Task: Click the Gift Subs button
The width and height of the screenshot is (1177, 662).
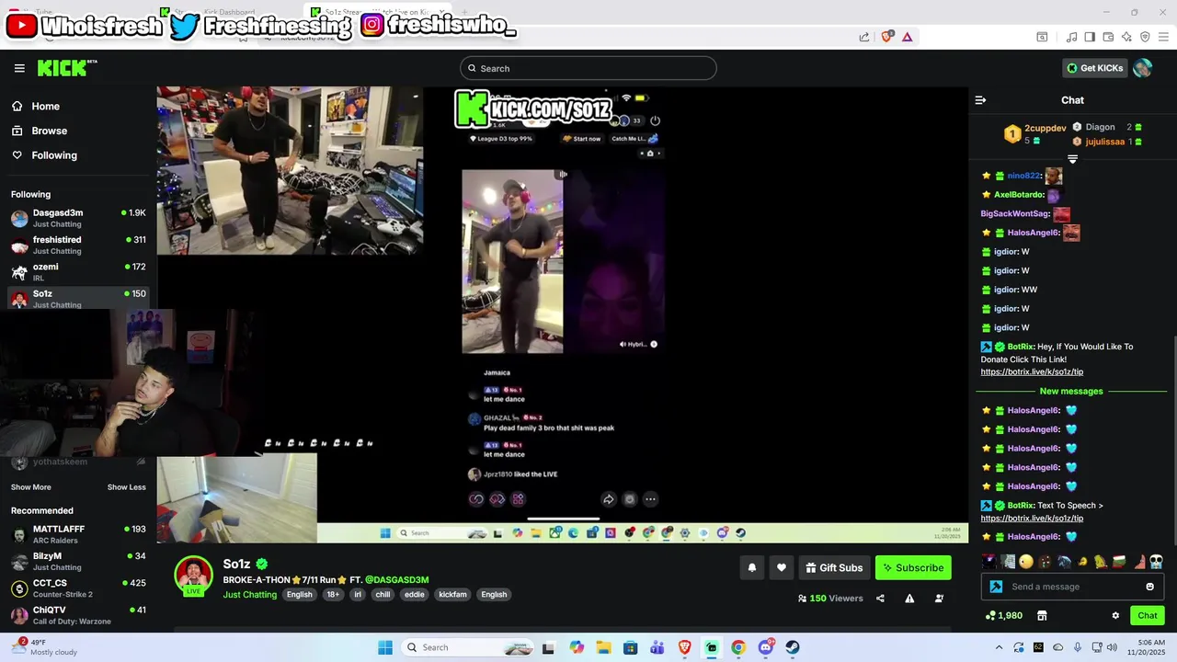Action: pos(834,568)
